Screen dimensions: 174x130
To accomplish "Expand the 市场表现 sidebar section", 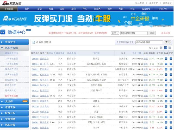I will (14, 107).
